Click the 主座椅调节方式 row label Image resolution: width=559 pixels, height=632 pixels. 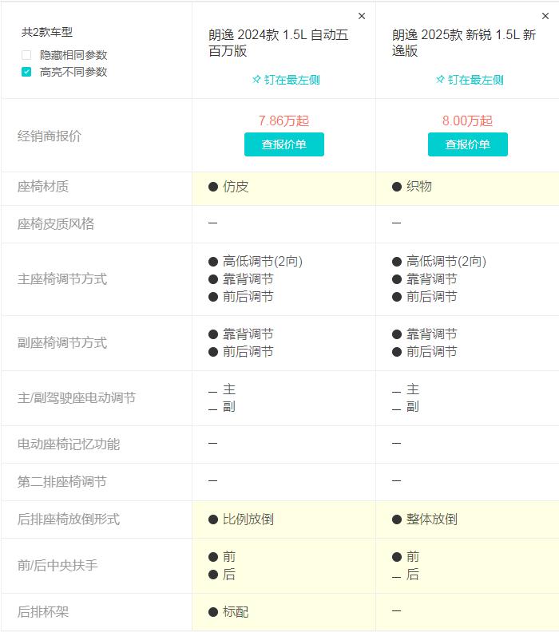(62, 279)
